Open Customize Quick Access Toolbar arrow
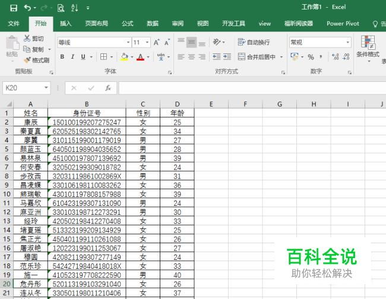 click(x=88, y=8)
